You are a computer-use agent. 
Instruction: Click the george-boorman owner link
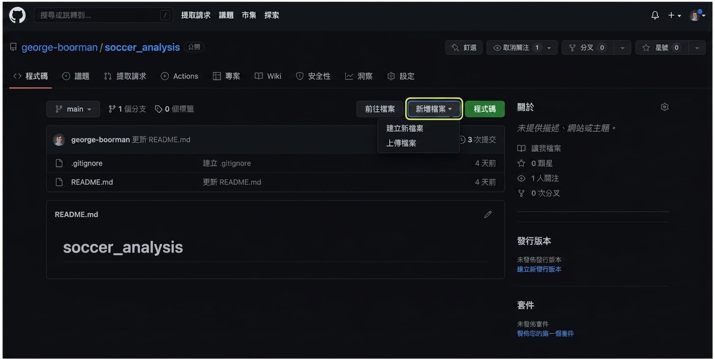point(59,48)
